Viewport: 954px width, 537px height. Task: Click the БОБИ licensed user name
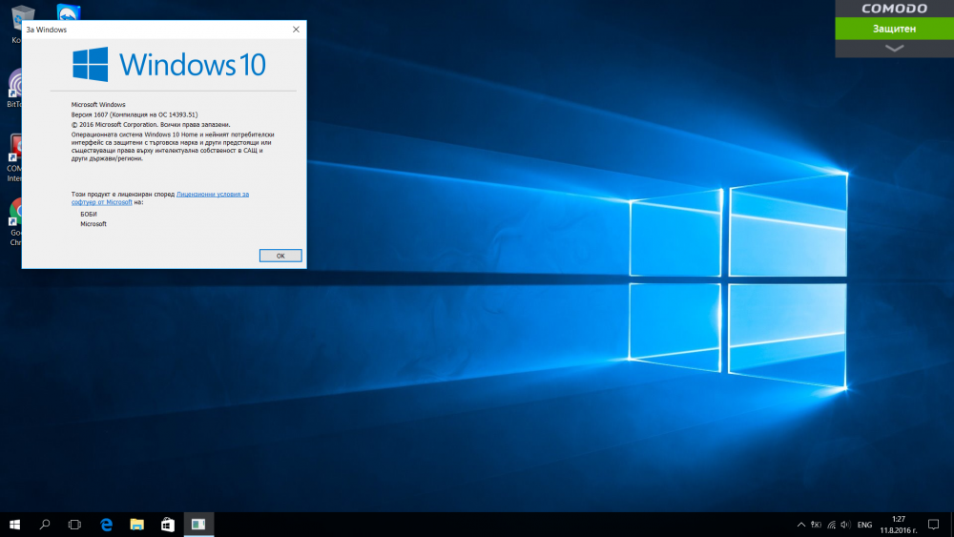(x=88, y=214)
